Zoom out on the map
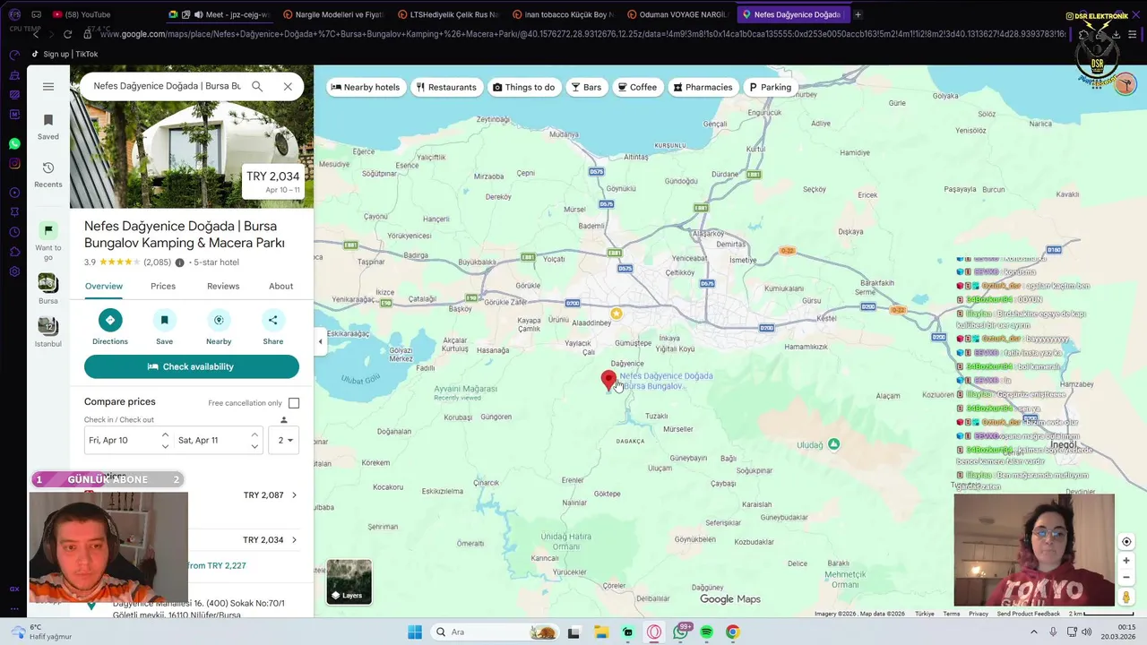 1126,577
